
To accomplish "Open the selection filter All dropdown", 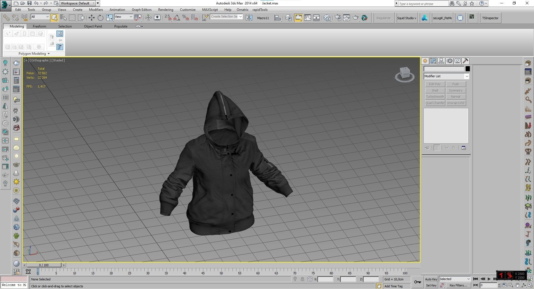I will tap(40, 17).
